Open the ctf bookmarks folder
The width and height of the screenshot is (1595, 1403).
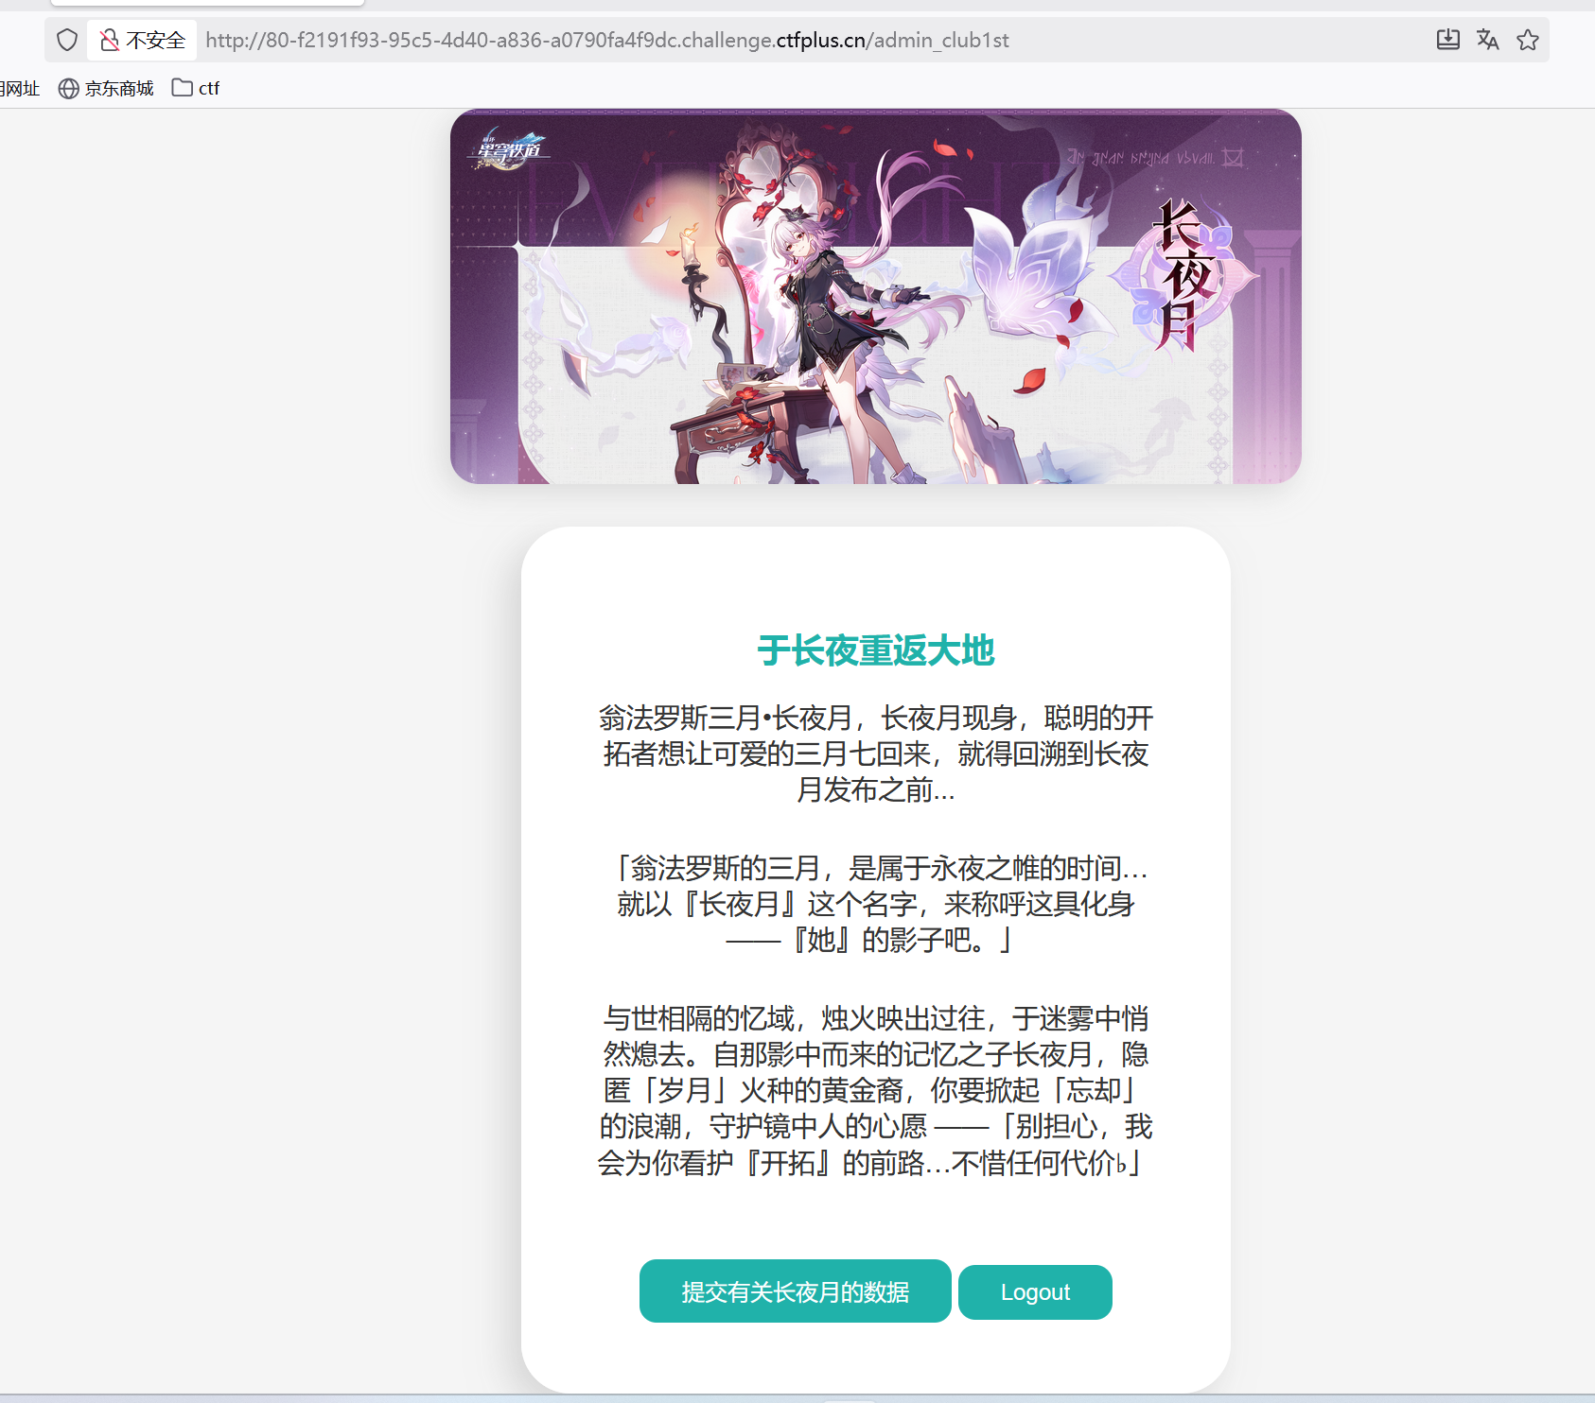point(196,88)
